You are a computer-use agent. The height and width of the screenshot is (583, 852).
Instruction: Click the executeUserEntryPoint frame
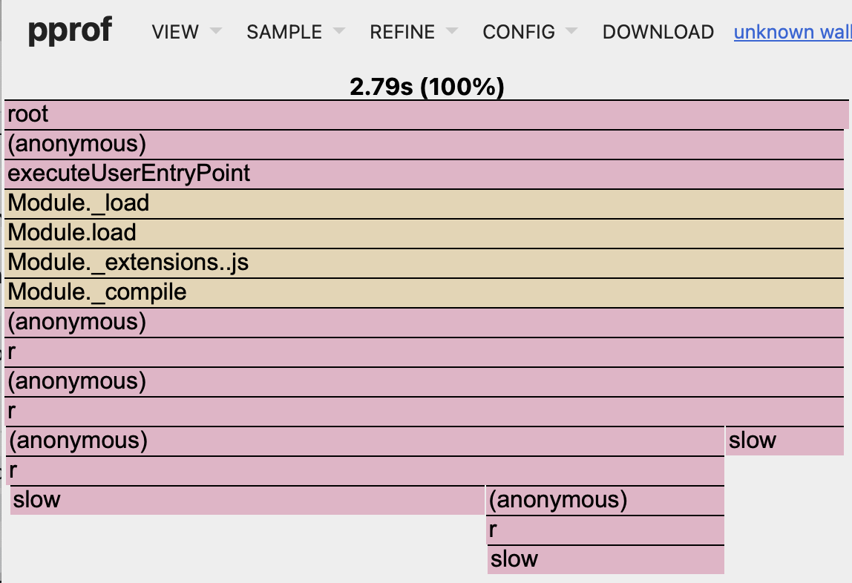tap(425, 174)
